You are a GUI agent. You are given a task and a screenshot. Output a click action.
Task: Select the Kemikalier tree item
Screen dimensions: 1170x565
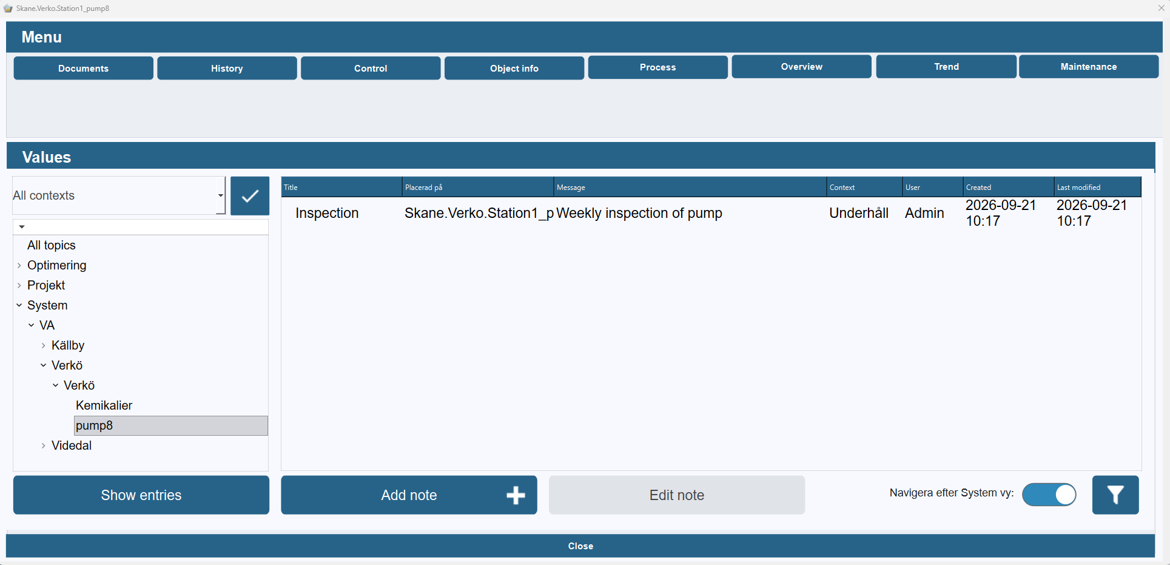(104, 405)
